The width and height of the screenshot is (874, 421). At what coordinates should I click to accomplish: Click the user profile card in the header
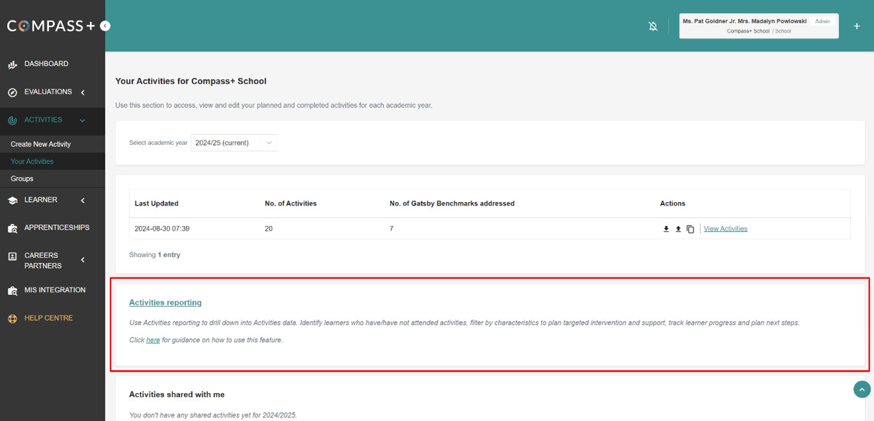pos(758,26)
